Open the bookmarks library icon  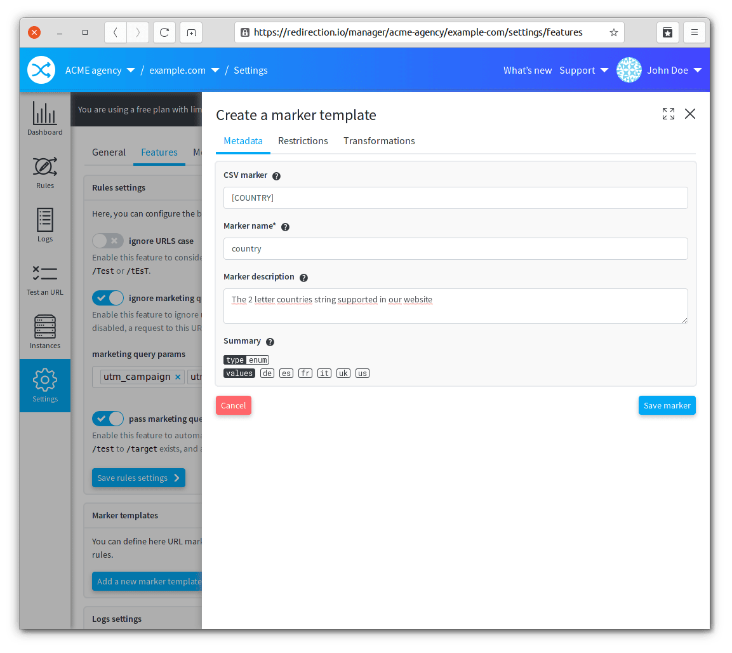(x=668, y=32)
